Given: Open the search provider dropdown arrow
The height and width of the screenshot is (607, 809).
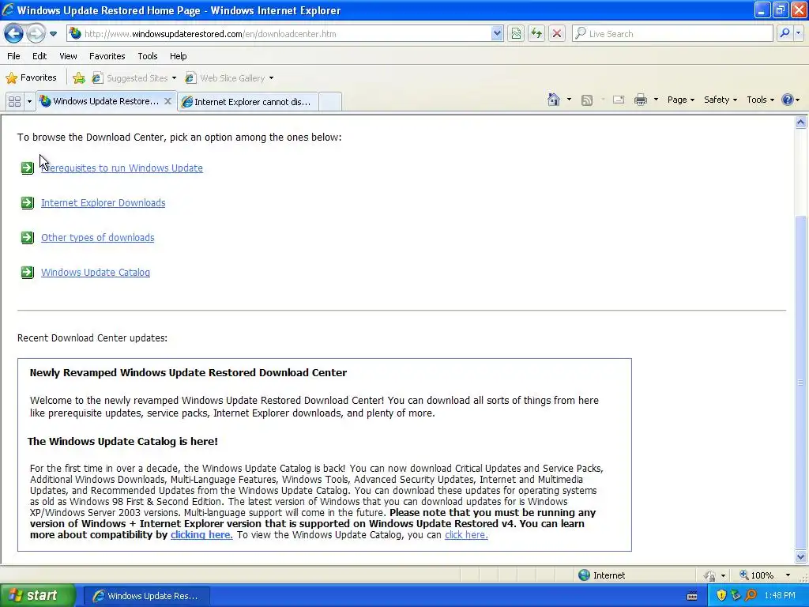Looking at the screenshot, I should [798, 33].
